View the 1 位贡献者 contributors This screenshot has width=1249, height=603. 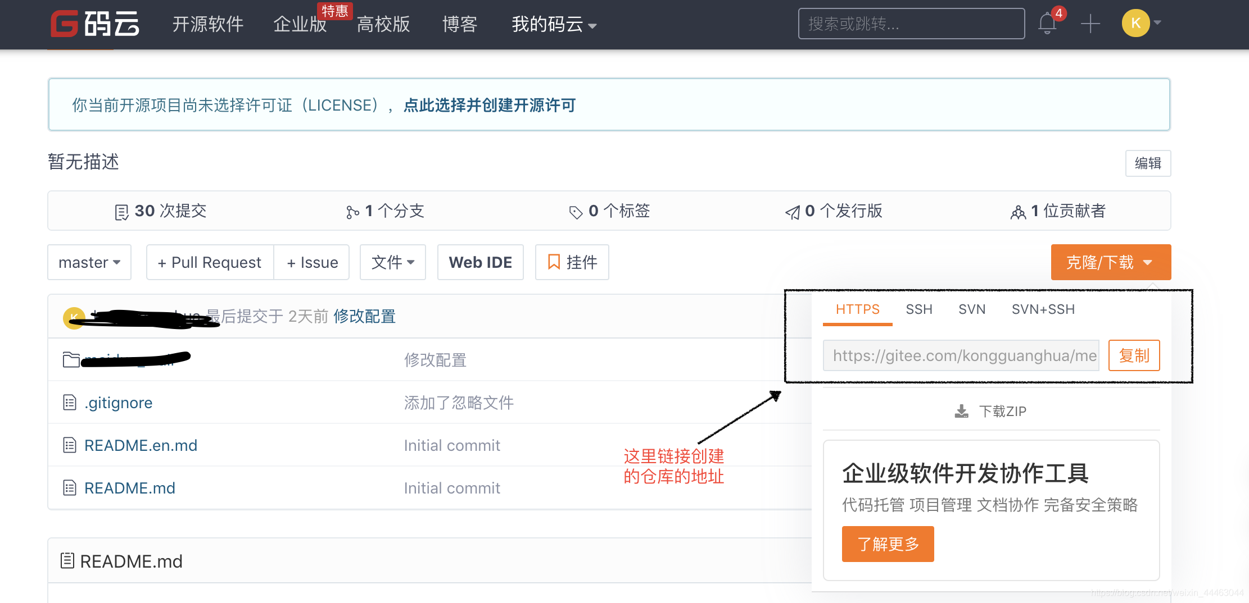[x=1058, y=211]
